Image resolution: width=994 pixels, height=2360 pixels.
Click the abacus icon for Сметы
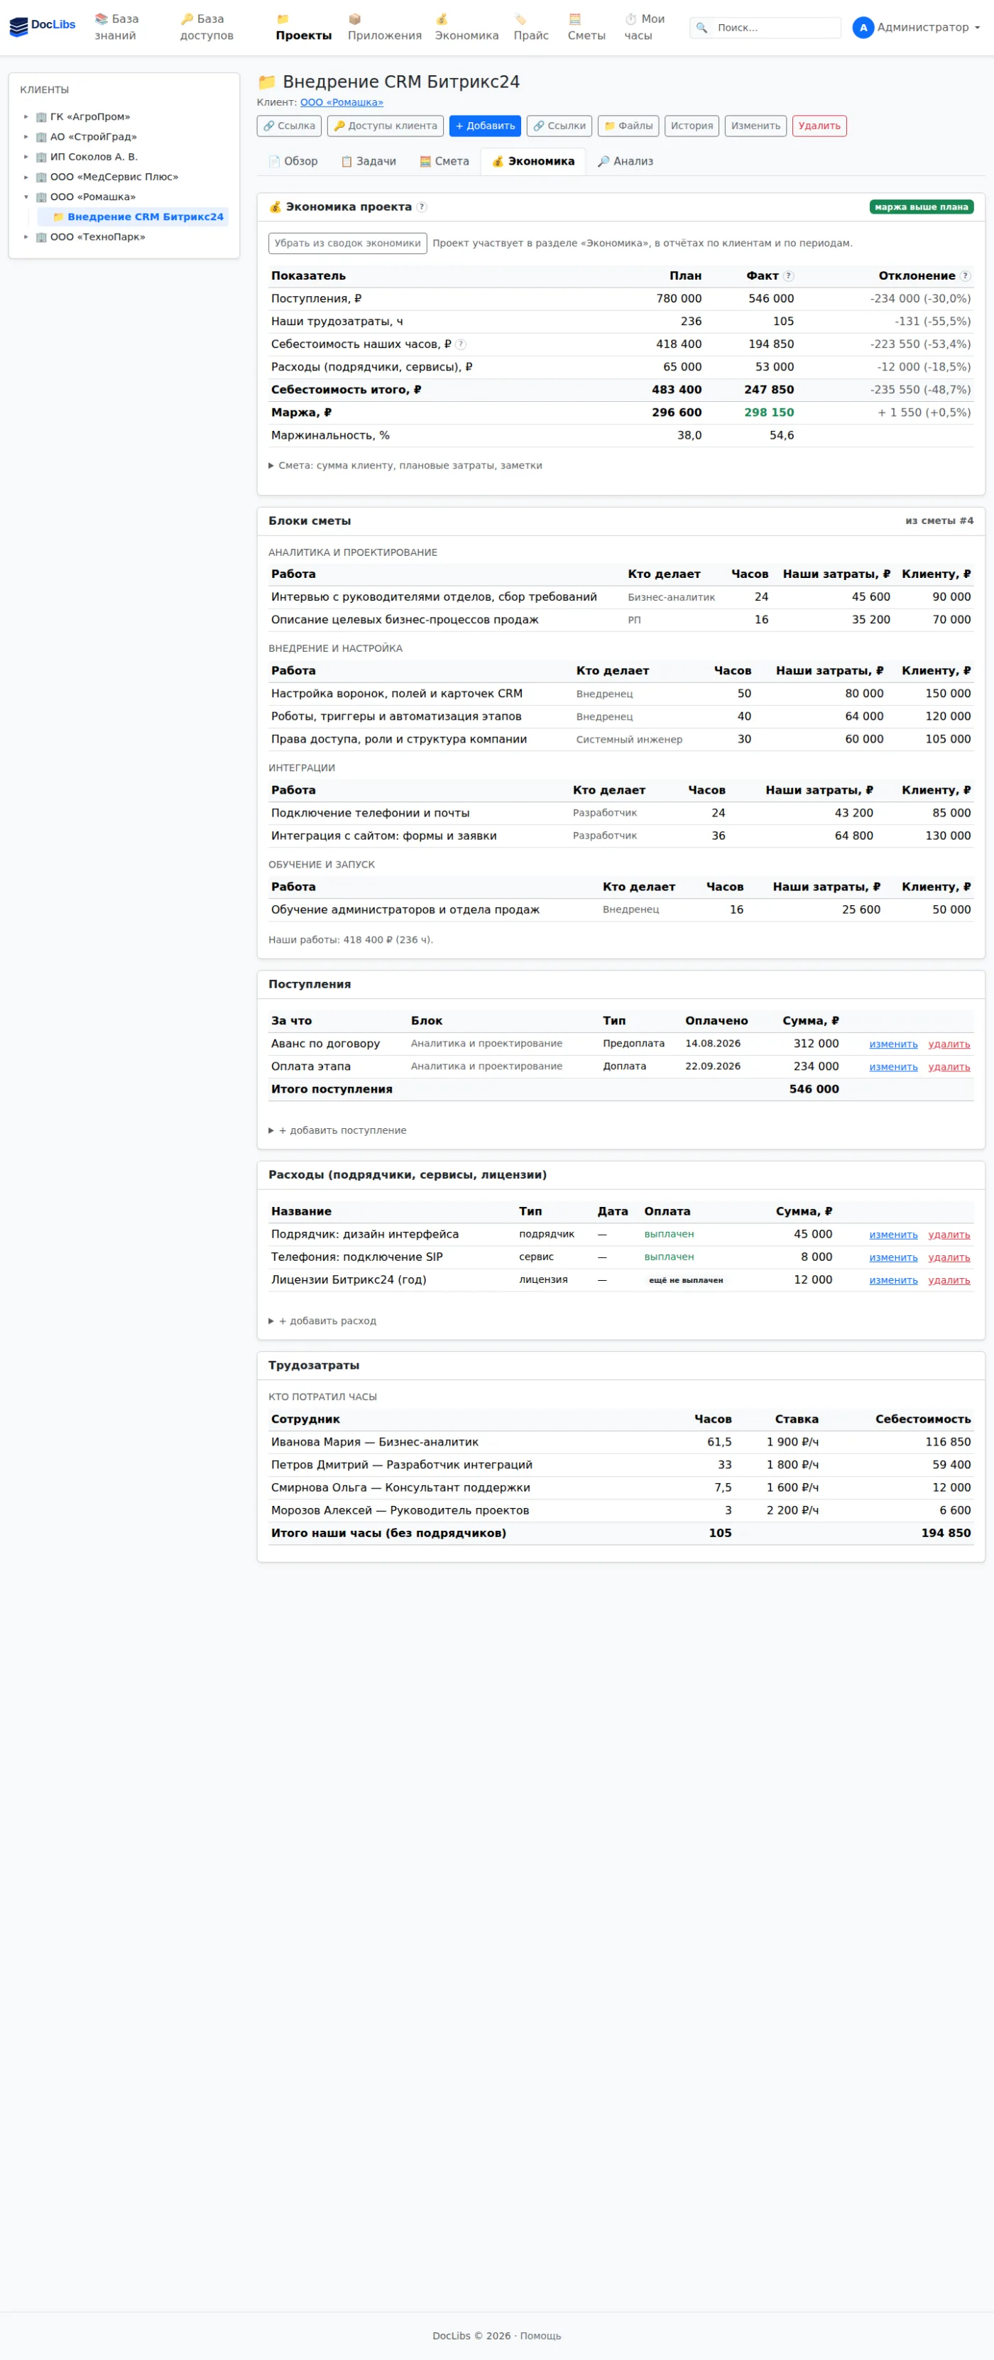click(x=574, y=18)
